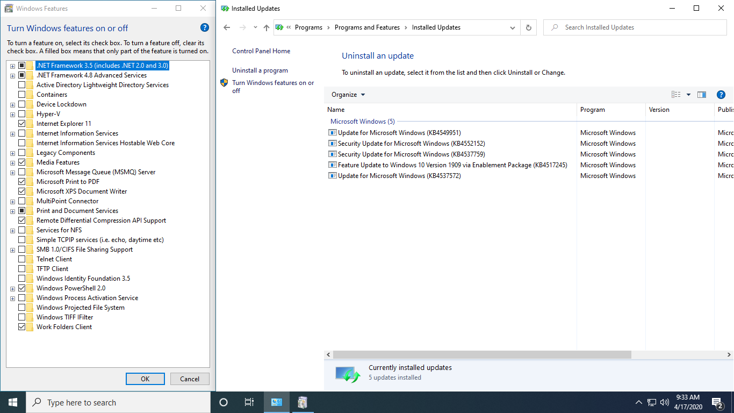Click the Windows Features taskbar icon

pos(303,402)
